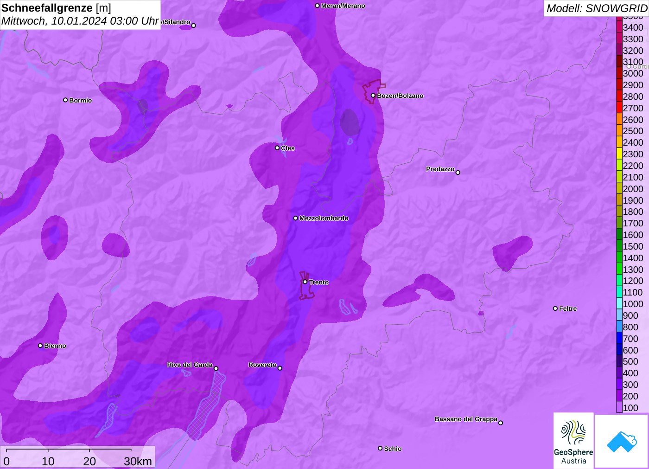This screenshot has height=469, width=649.
Task: Click the Cles town marker
Action: coord(277,148)
